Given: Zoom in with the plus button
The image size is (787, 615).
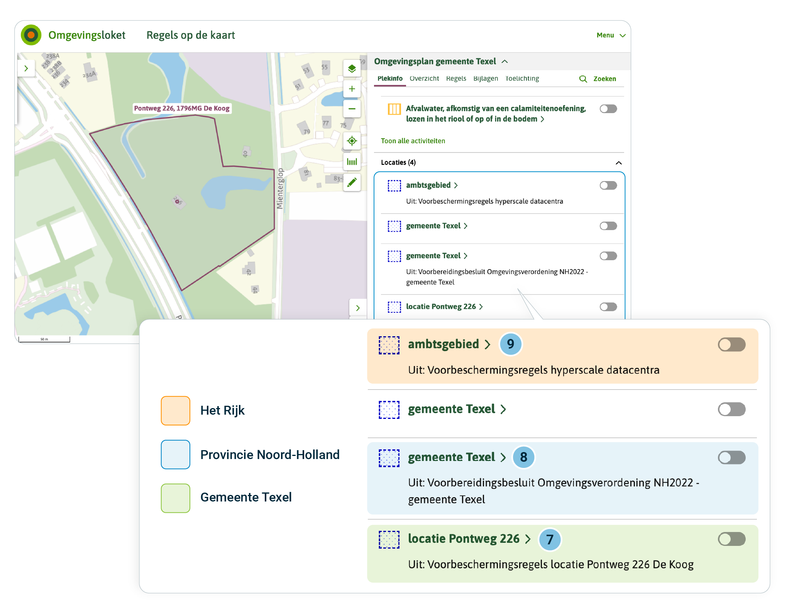Looking at the screenshot, I should tap(352, 89).
